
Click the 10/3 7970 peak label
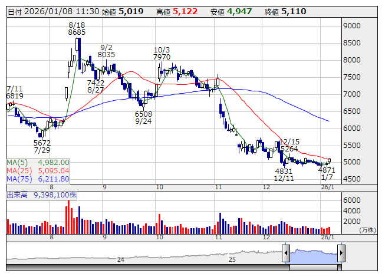[x=162, y=53]
